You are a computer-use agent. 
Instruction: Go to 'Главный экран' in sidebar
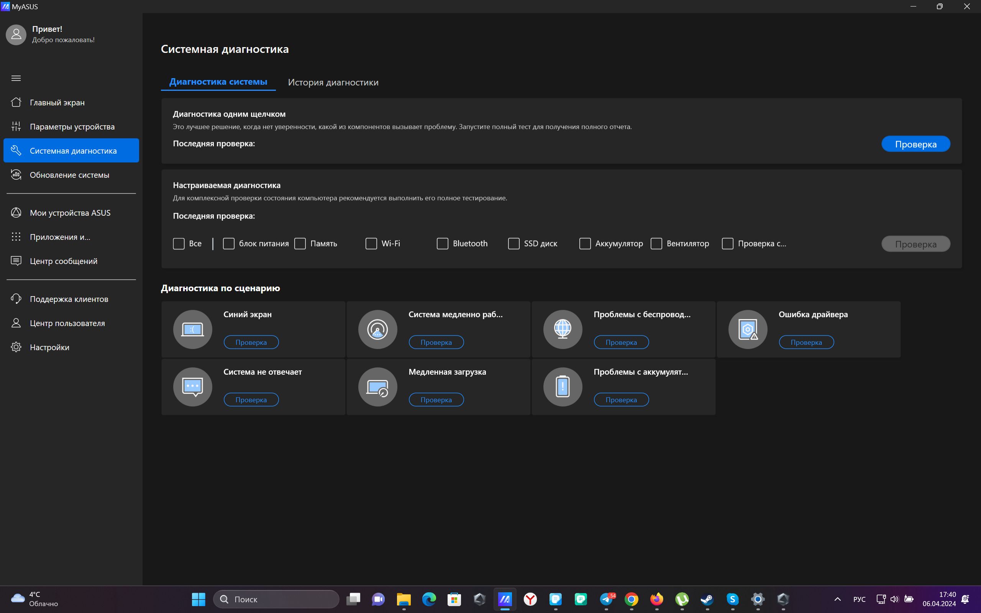tap(71, 103)
